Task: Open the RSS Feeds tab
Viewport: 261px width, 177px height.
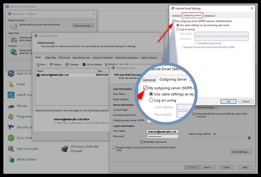Action: (64, 58)
